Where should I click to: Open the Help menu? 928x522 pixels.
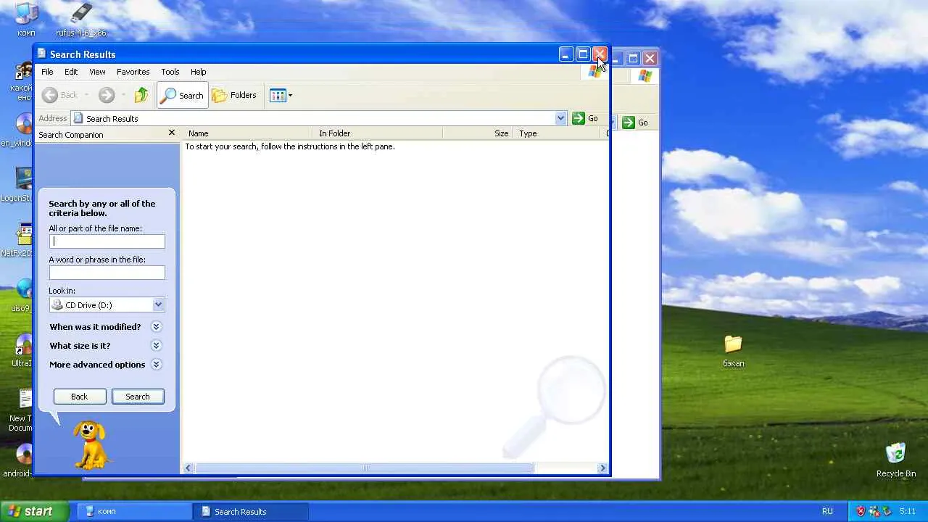point(199,72)
